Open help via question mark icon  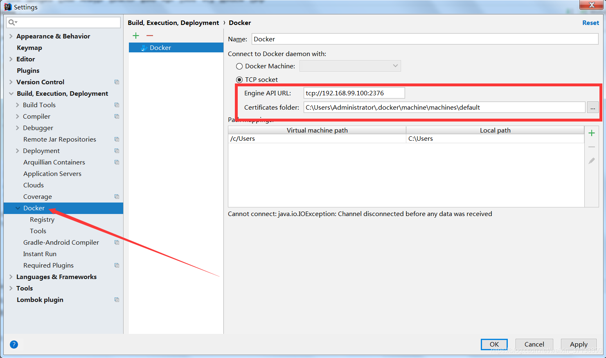(14, 344)
